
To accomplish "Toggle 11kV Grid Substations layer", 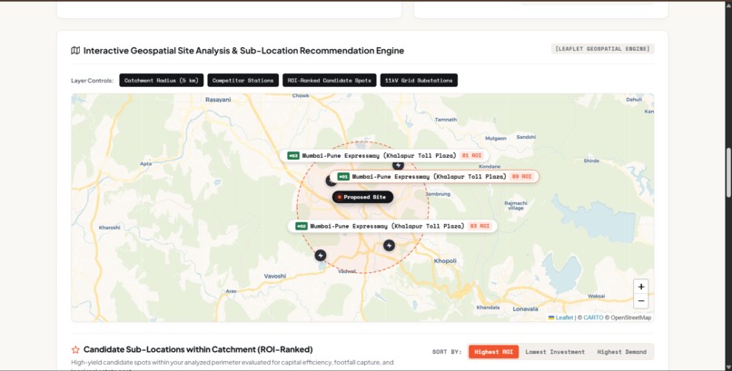I will 419,80.
